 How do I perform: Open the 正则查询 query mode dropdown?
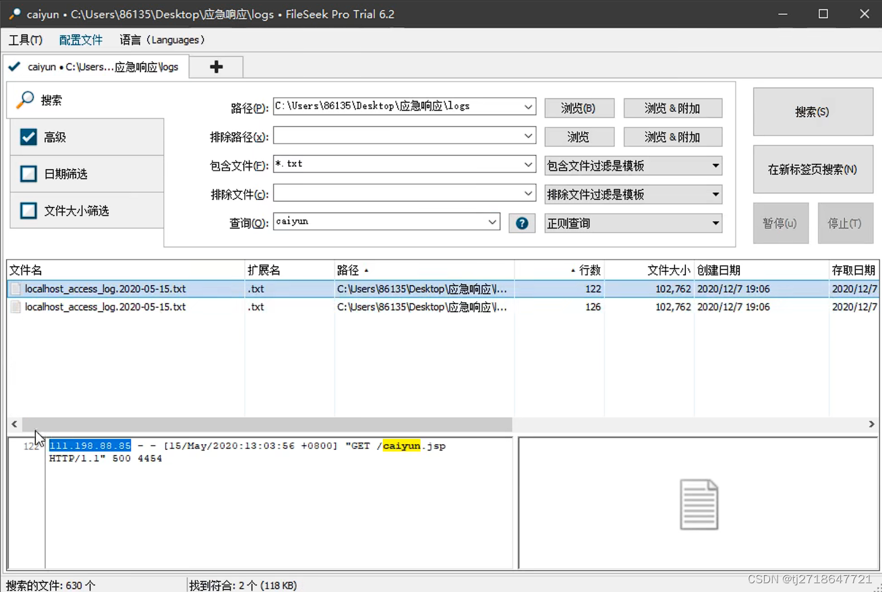633,223
